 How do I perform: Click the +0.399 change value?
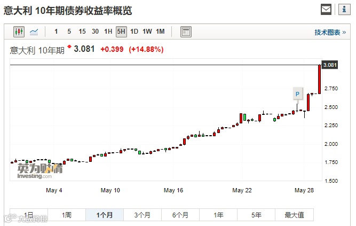pos(112,49)
